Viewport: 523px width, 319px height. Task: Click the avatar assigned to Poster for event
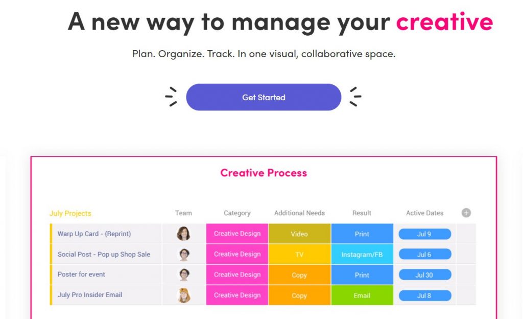pos(183,275)
